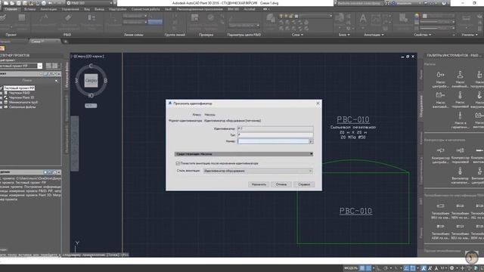484x272 pixels.
Task: Select the Вентилятор нагнетающий icon
Action: click(460, 172)
